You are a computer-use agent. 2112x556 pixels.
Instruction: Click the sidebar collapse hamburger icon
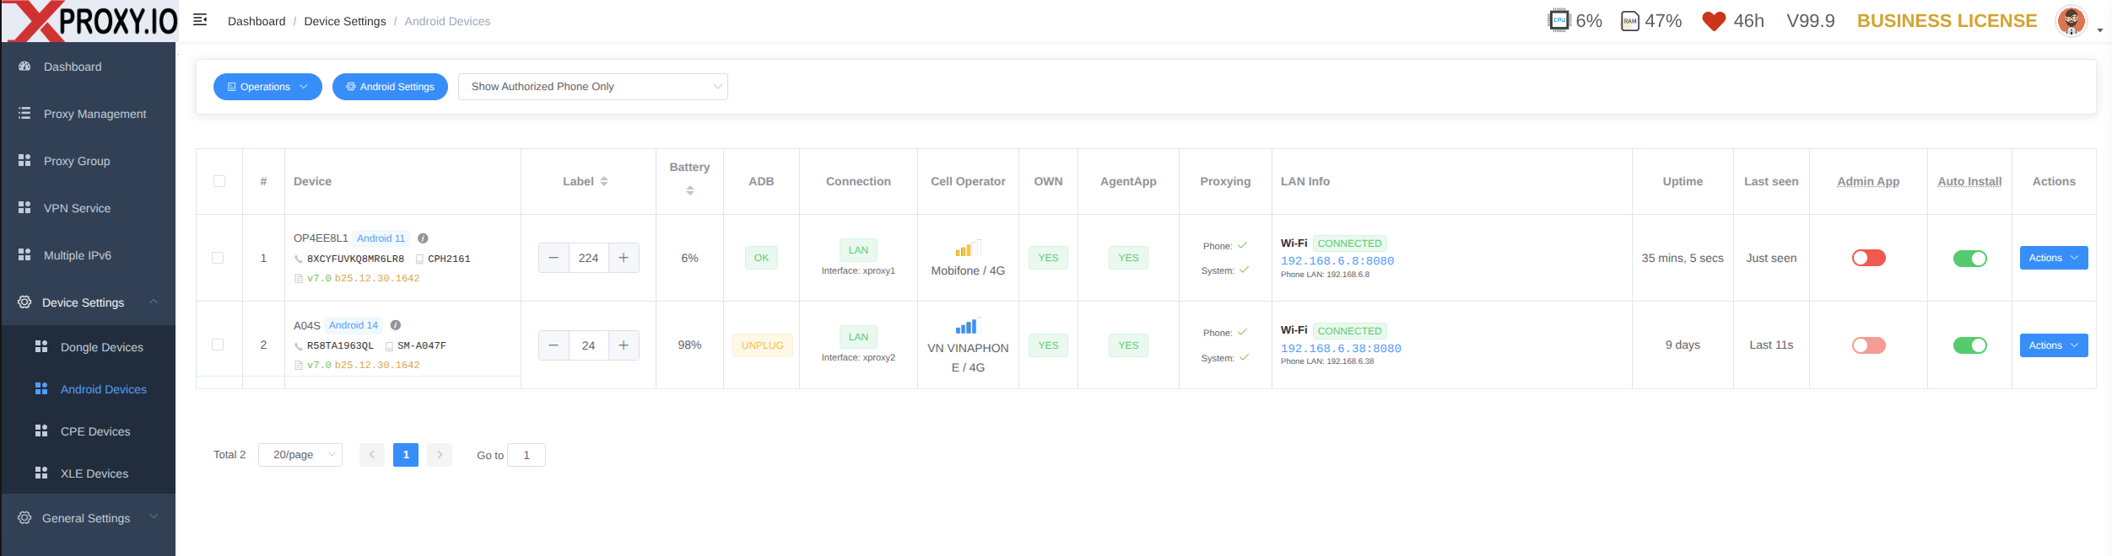tap(200, 20)
